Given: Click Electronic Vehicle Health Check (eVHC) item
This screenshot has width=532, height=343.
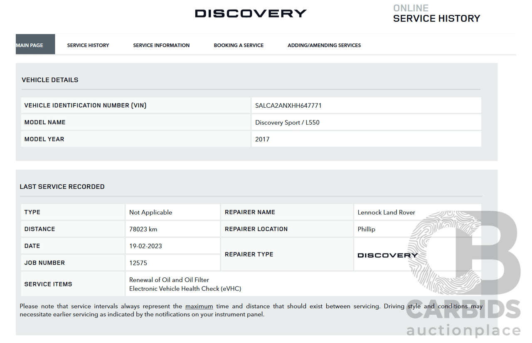Looking at the screenshot, I should (x=185, y=289).
